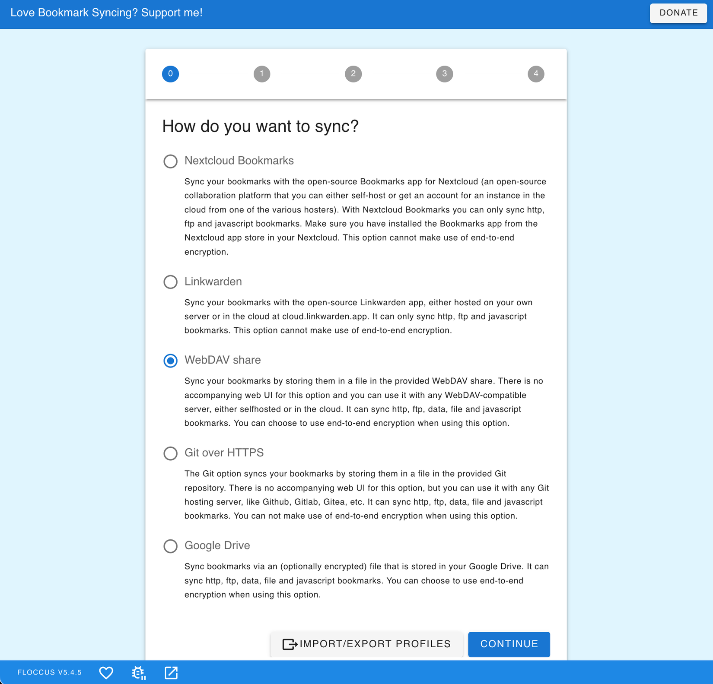Click the export icon on Import/Export Profiles button
The width and height of the screenshot is (713, 684).
pos(290,644)
